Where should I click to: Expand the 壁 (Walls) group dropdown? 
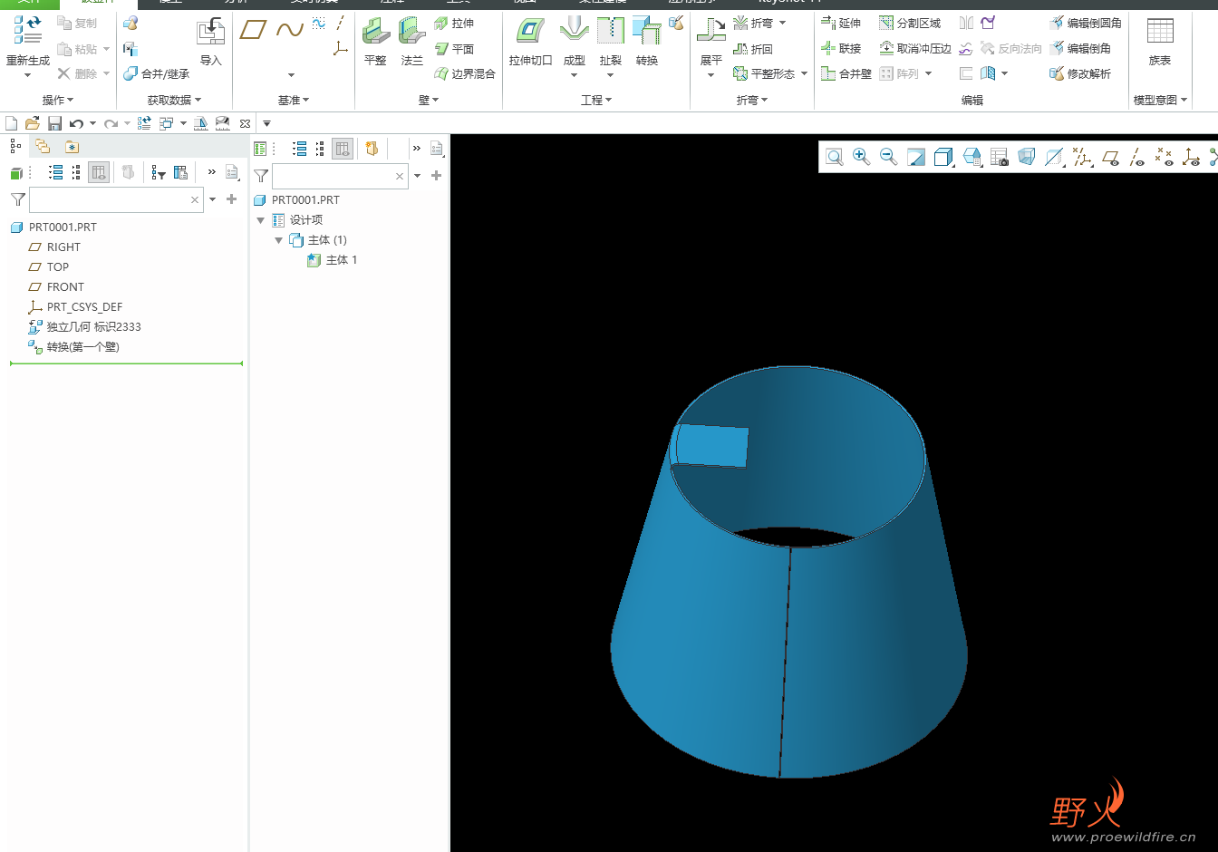429,100
